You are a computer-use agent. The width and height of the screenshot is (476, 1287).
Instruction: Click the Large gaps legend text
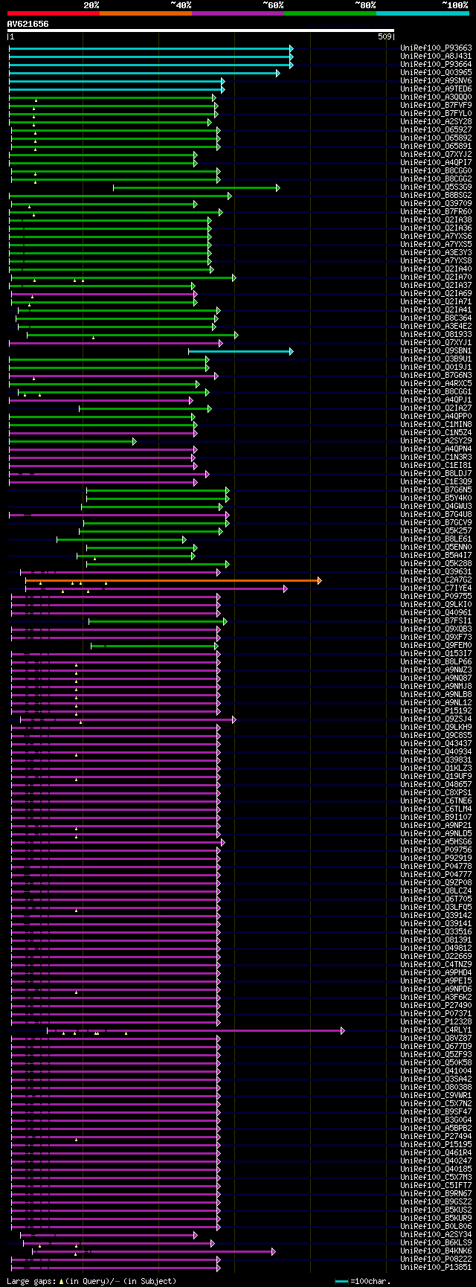[92, 1281]
